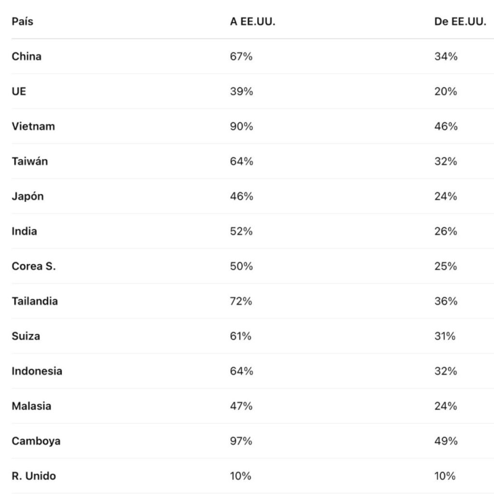The width and height of the screenshot is (494, 494).
Task: Click the De EE.UU. column header
Action: point(460,22)
